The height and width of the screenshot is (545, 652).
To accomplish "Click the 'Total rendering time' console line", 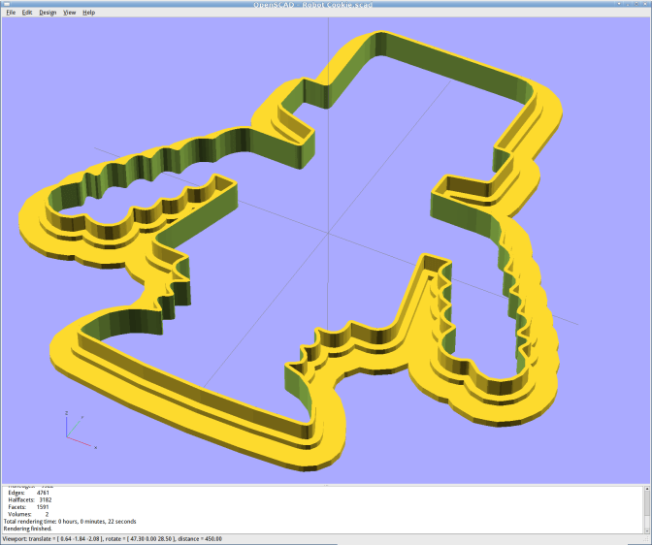I will [70, 521].
